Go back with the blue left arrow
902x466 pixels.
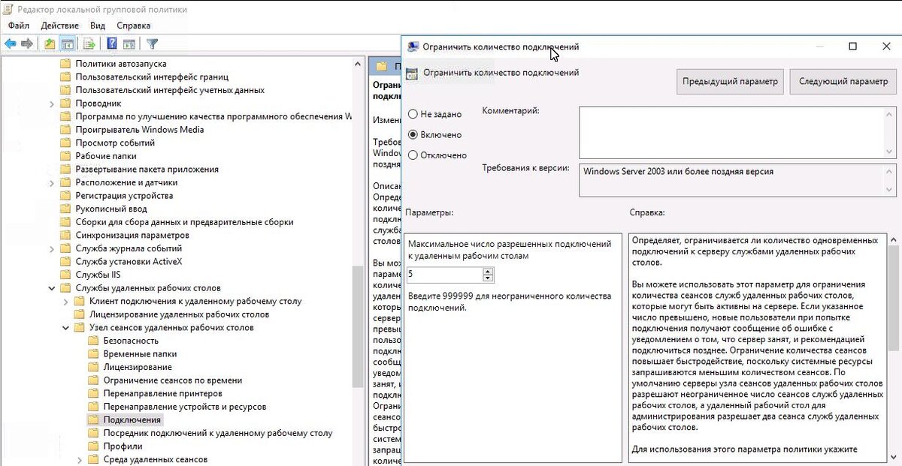pyautogui.click(x=11, y=44)
